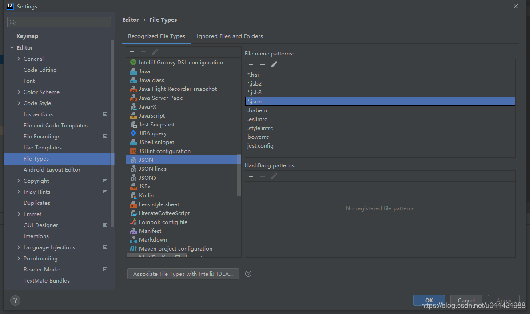The width and height of the screenshot is (530, 314).
Task: Select Maven project configuration file type
Action: (x=175, y=248)
